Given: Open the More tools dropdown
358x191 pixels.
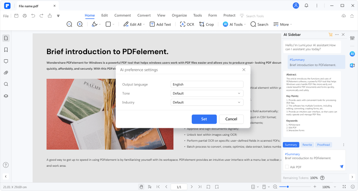Looking at the screenshot, I should coord(283,24).
